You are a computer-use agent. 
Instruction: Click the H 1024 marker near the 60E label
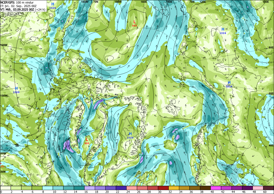pyautogui.click(x=229, y=84)
